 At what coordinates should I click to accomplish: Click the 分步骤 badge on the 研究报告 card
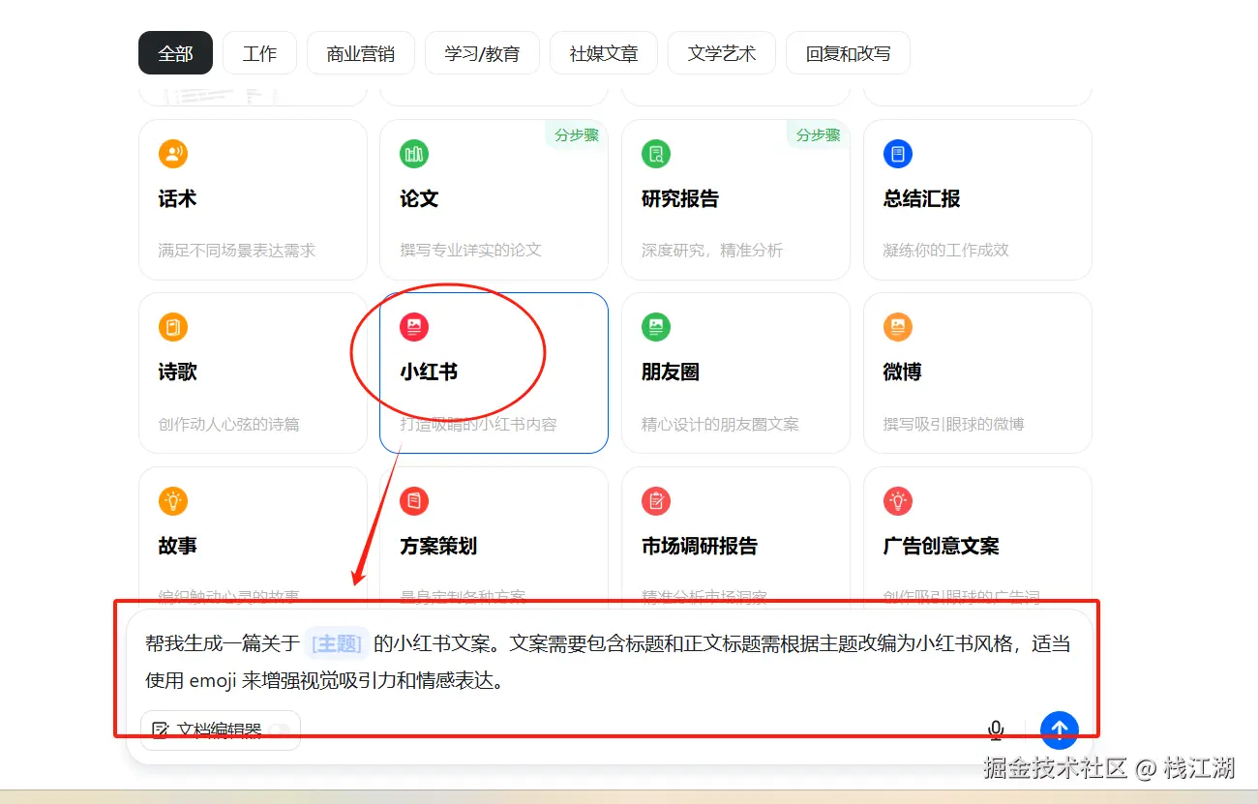[819, 134]
